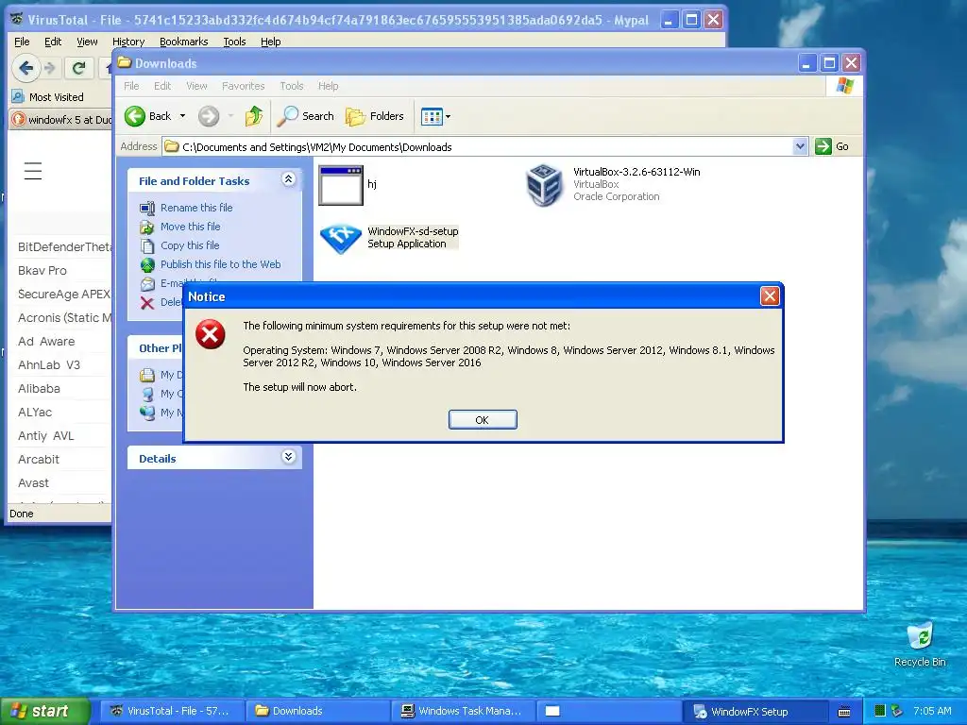The width and height of the screenshot is (967, 725).
Task: Open the Back history dropdown arrow
Action: pyautogui.click(x=182, y=116)
